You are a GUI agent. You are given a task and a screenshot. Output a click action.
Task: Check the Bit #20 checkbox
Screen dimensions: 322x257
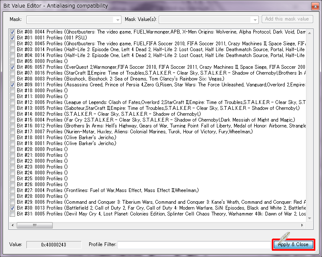click(12, 150)
